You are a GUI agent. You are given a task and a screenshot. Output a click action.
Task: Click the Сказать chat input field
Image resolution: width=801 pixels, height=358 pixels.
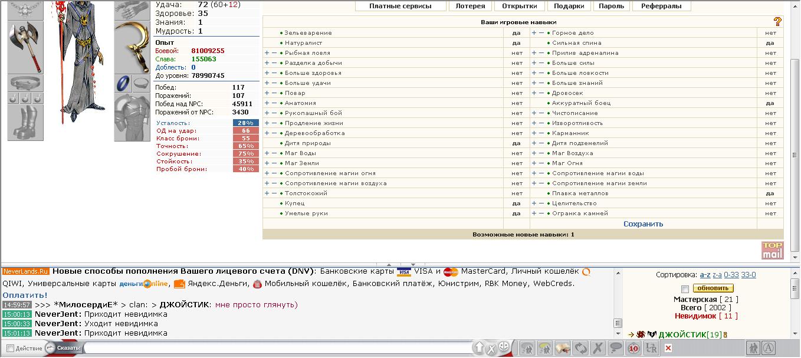pyautogui.click(x=277, y=348)
